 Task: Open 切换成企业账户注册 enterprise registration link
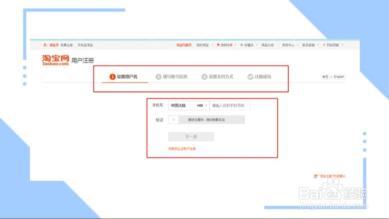click(x=182, y=149)
